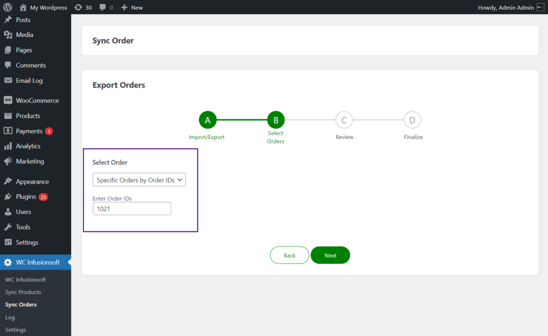The width and height of the screenshot is (548, 336).
Task: Click the Marketing megaphone icon
Action: (8, 161)
